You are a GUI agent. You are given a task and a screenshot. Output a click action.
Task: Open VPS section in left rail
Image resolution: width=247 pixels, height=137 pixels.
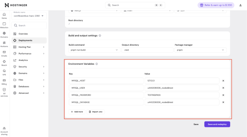coord(4,72)
